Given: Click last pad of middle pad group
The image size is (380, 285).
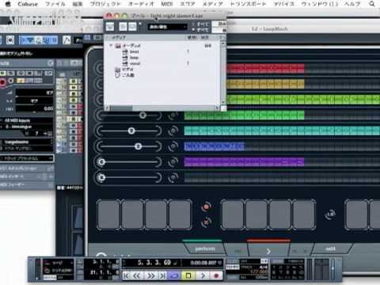Looking at the screenshot, I should (304, 215).
